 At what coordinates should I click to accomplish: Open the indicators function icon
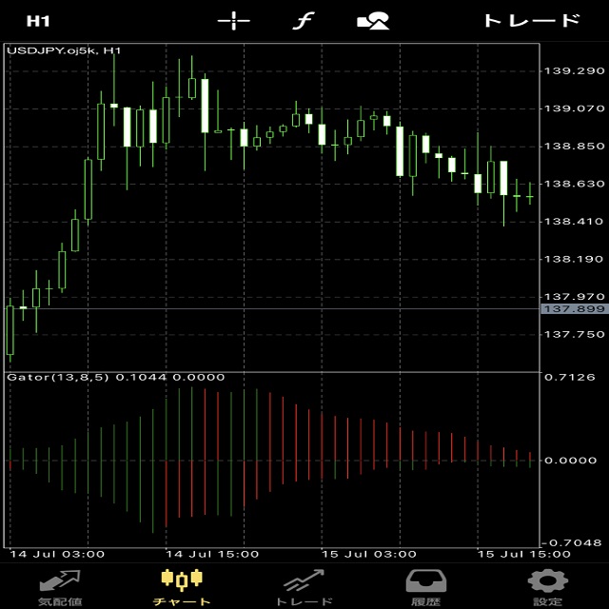[304, 21]
